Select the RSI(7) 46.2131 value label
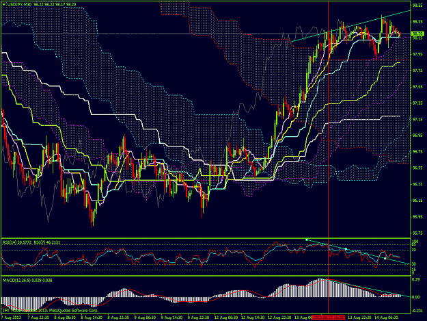The width and height of the screenshot is (427, 321). tap(47, 242)
